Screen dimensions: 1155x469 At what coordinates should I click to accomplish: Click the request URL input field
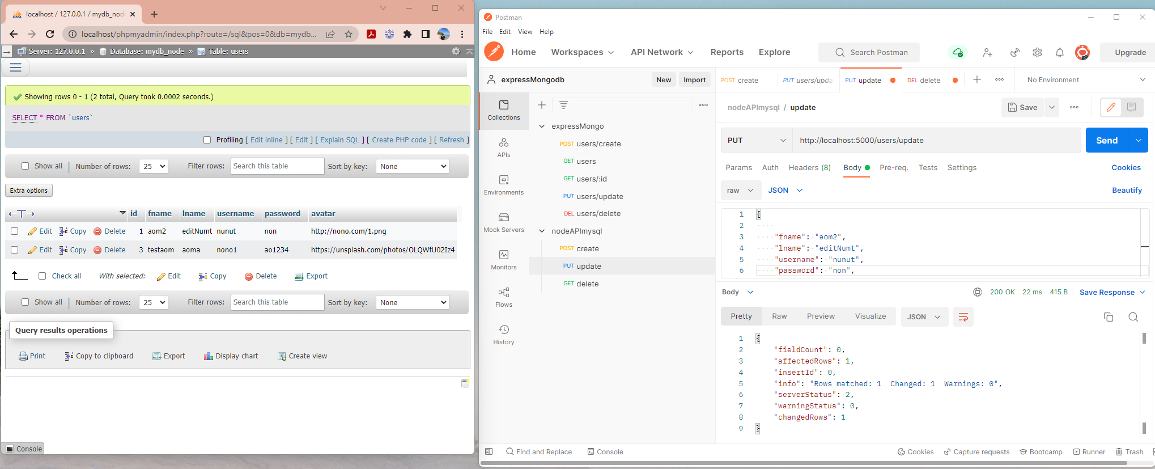[x=935, y=140]
